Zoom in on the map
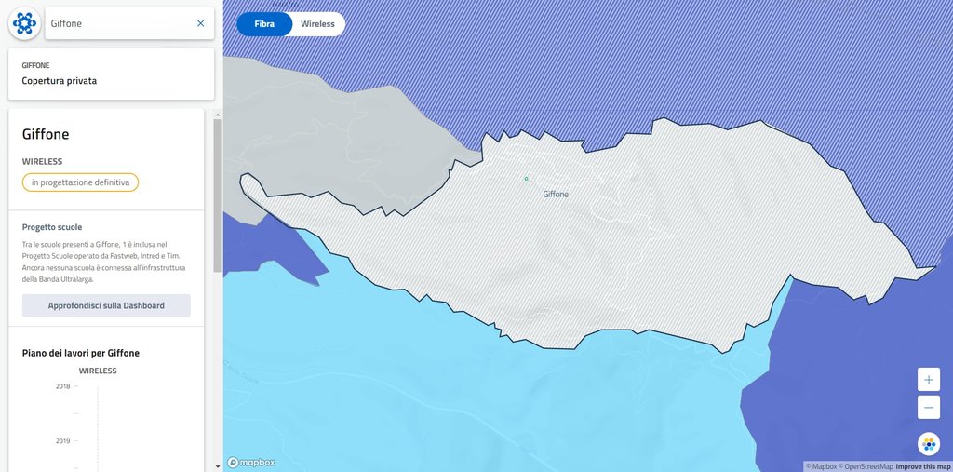The image size is (953, 472). coord(929,380)
